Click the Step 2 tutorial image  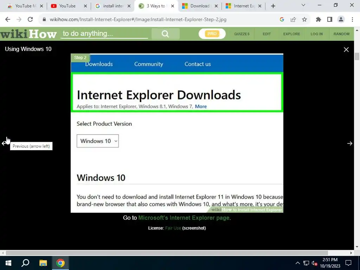tap(177, 133)
